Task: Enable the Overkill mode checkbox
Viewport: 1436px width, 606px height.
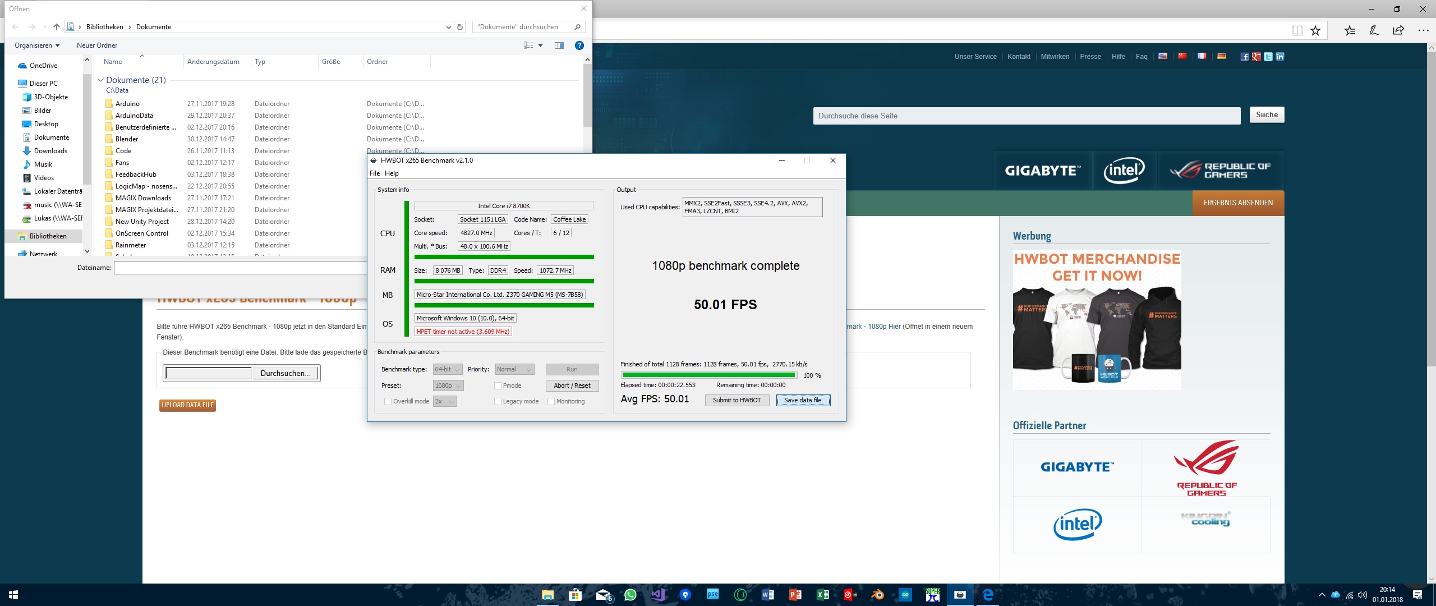Action: coord(388,401)
